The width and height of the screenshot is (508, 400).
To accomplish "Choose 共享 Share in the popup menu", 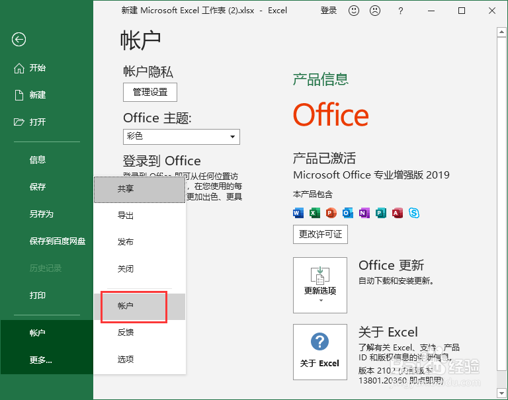I will click(x=140, y=190).
